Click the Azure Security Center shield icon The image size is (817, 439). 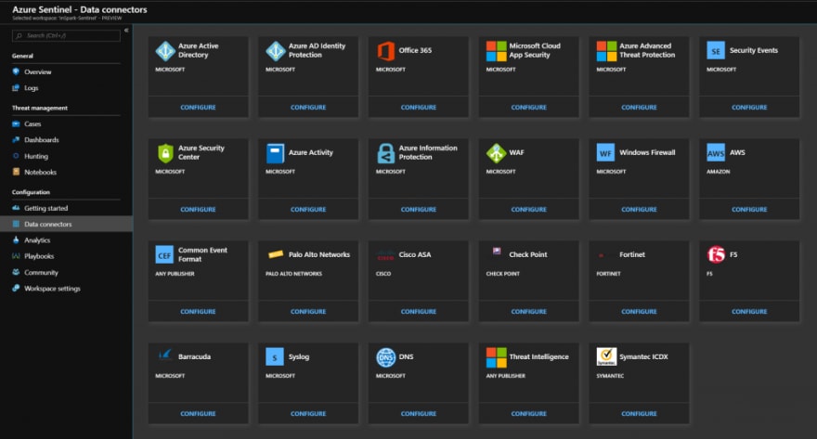pos(165,153)
